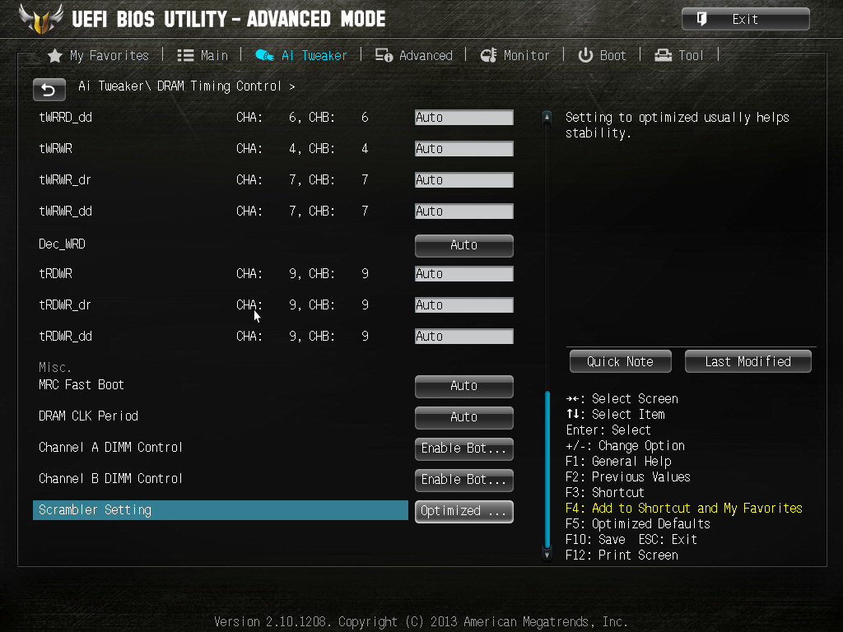This screenshot has width=843, height=632.
Task: Click the Last Modified button
Action: point(748,361)
